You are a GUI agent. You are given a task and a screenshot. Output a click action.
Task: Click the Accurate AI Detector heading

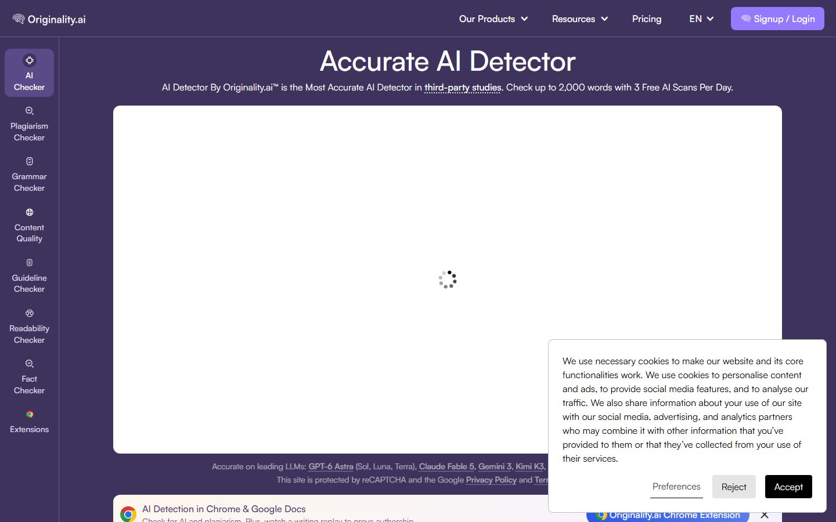[x=448, y=61]
